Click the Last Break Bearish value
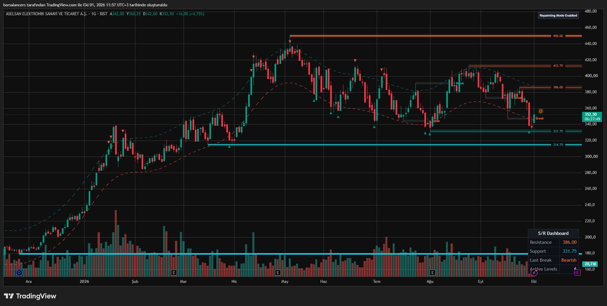 [569, 260]
